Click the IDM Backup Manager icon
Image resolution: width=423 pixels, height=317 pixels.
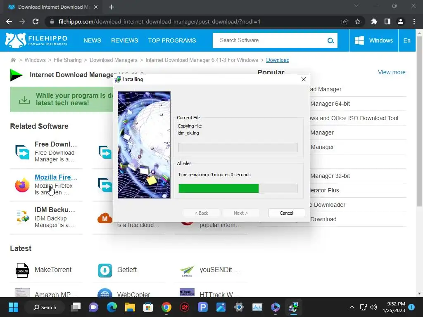point(22,217)
